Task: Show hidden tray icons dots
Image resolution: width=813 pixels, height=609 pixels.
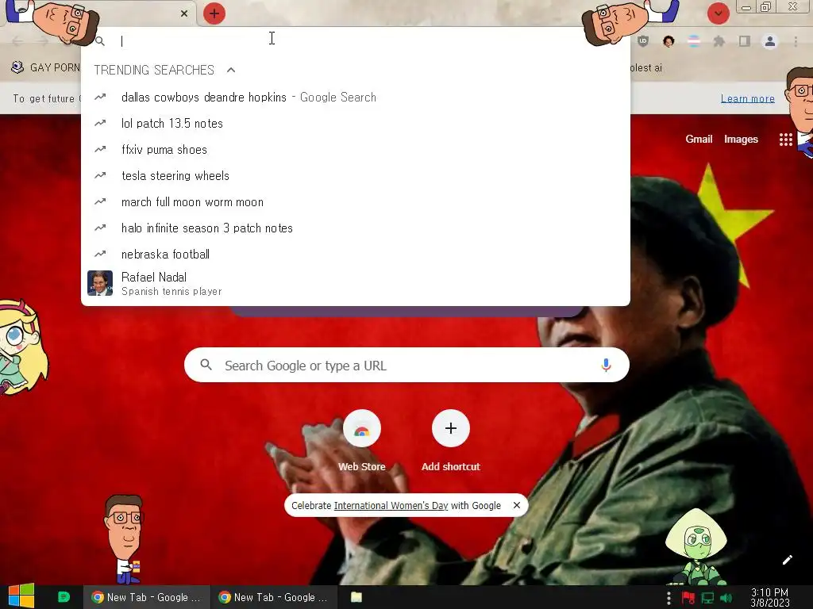Action: [x=669, y=598]
